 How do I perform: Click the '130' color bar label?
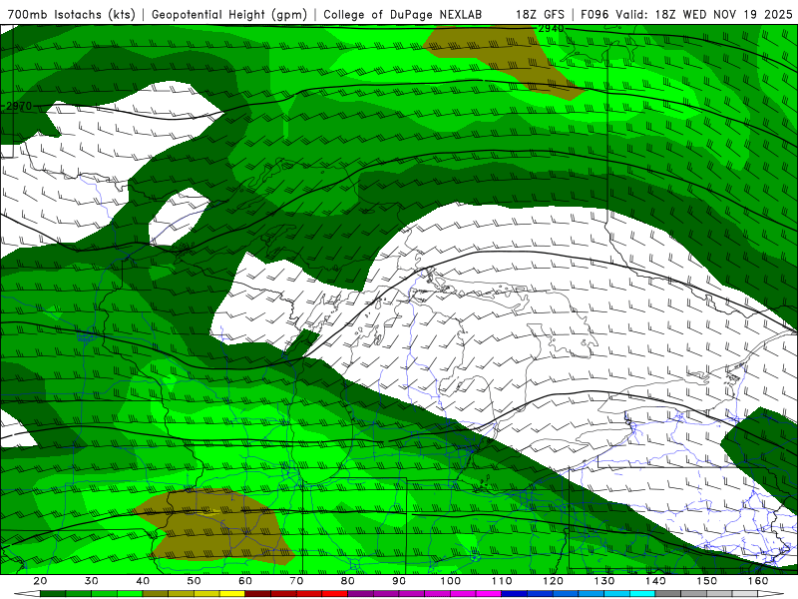604,581
